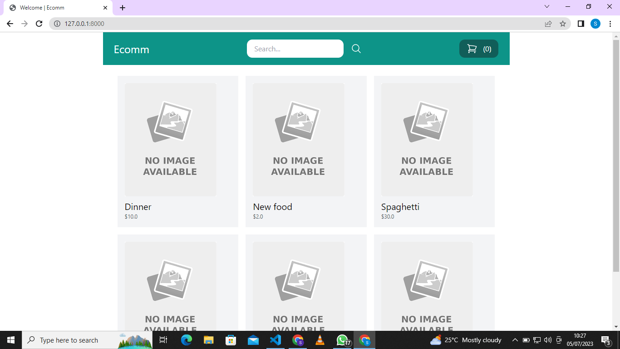Open the notification center icon

point(606,340)
